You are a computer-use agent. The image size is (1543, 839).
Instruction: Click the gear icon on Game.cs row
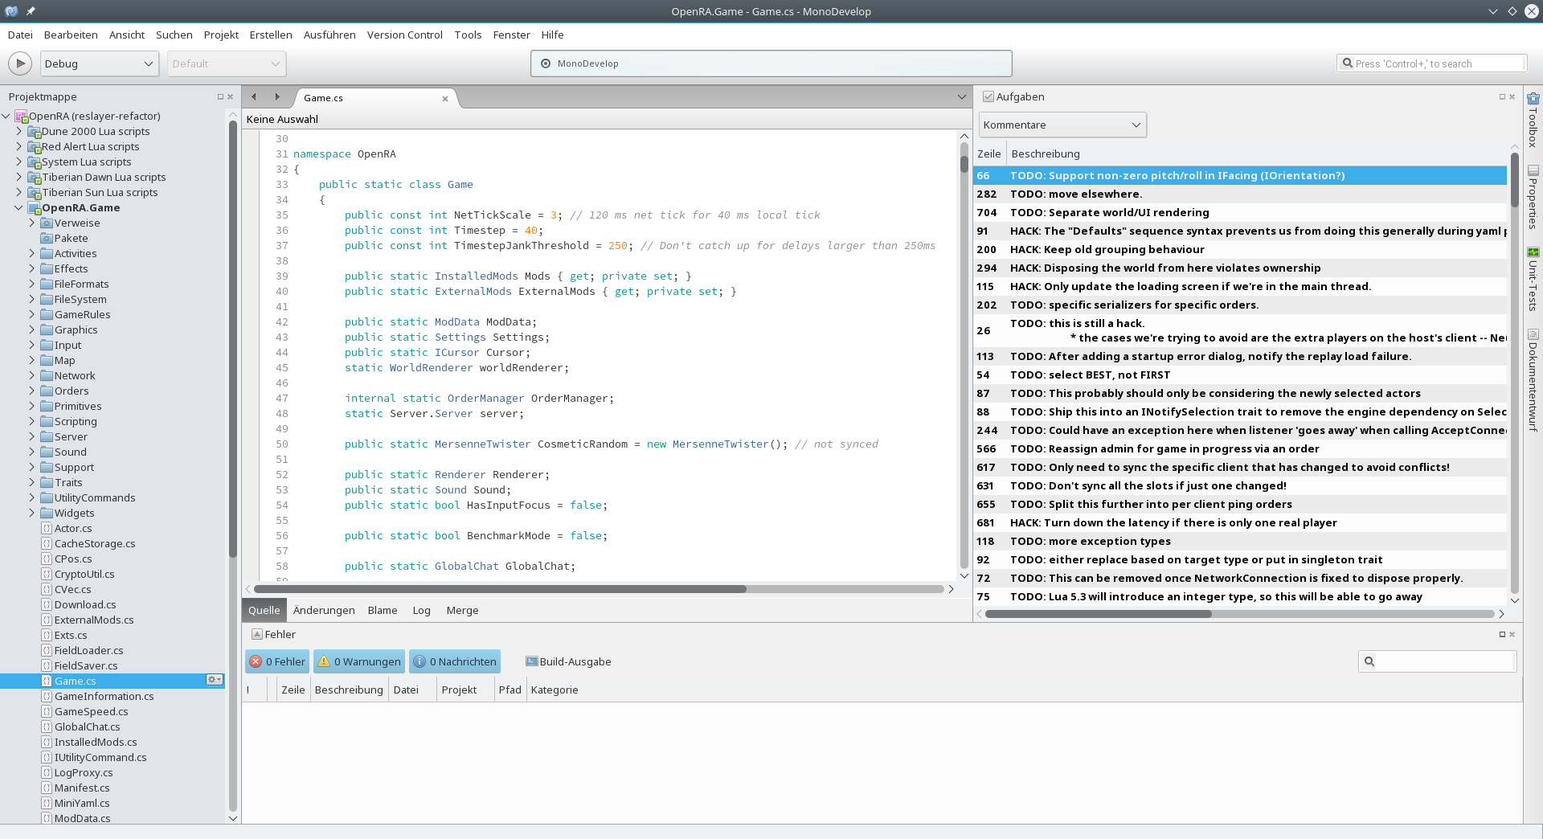coord(214,681)
